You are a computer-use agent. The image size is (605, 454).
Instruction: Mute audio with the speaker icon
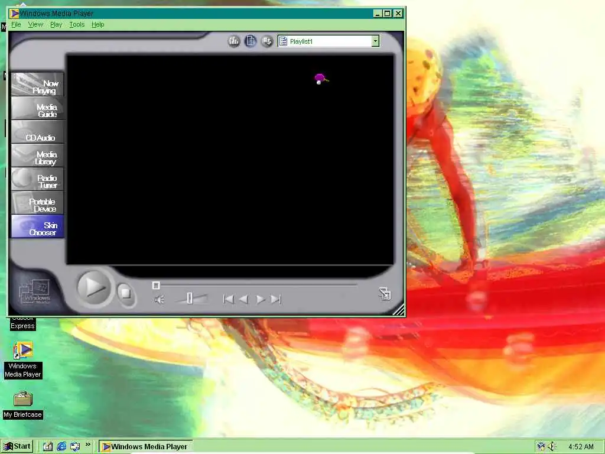click(x=159, y=299)
